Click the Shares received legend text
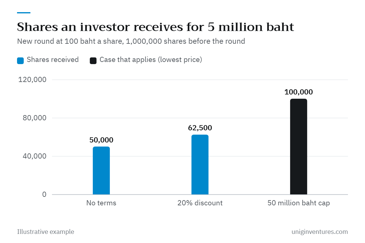 click(53, 60)
